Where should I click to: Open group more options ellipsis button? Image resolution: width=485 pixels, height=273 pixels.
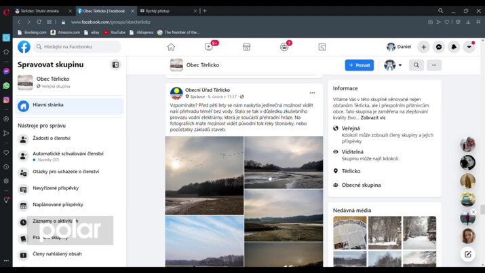click(434, 65)
